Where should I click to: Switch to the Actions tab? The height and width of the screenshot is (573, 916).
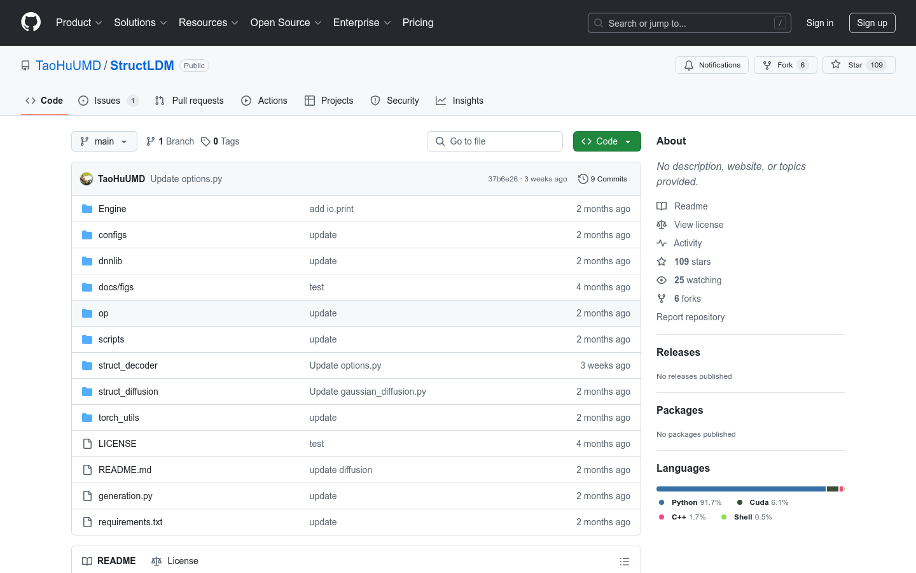pyautogui.click(x=264, y=101)
